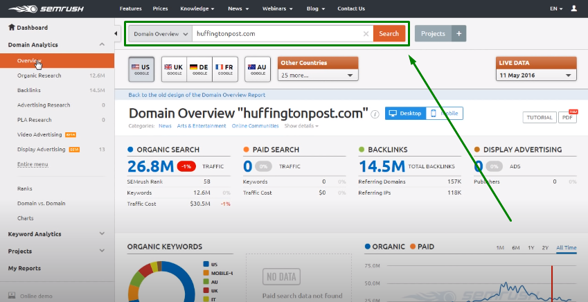The height and width of the screenshot is (302, 588).
Task: Open the Domain Overview dropdown
Action: click(160, 33)
